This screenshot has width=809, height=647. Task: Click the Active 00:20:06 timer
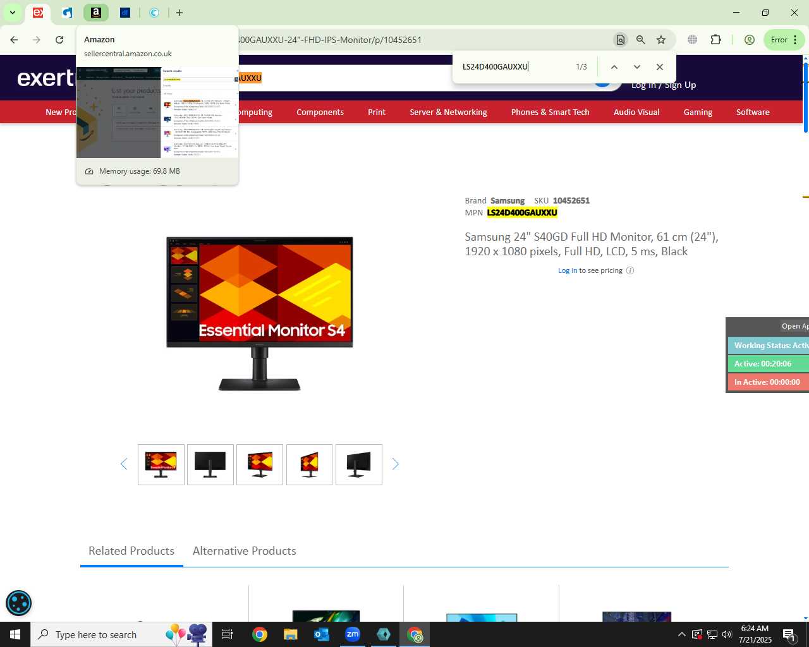(x=769, y=364)
